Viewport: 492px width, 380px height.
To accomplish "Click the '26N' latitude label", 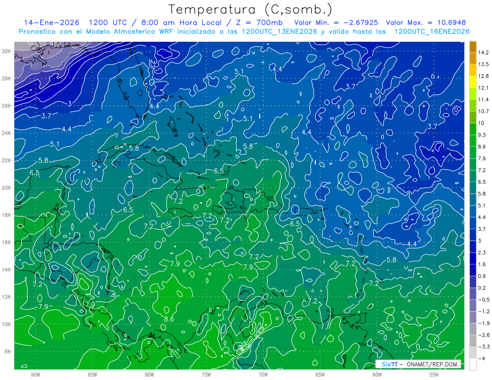I will 6,106.
